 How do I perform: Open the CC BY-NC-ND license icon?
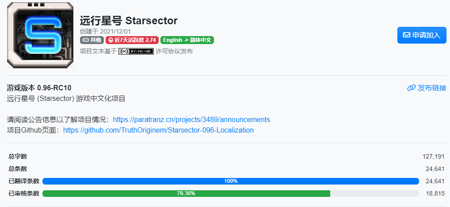tap(136, 51)
